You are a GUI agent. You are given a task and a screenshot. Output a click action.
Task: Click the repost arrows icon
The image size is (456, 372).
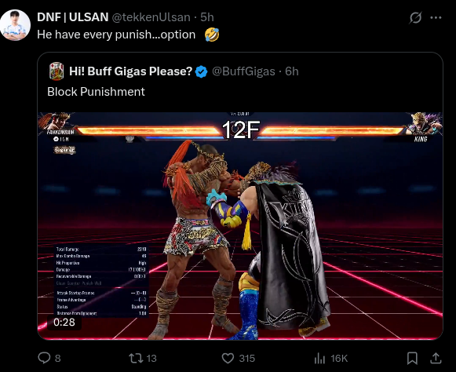coord(136,358)
